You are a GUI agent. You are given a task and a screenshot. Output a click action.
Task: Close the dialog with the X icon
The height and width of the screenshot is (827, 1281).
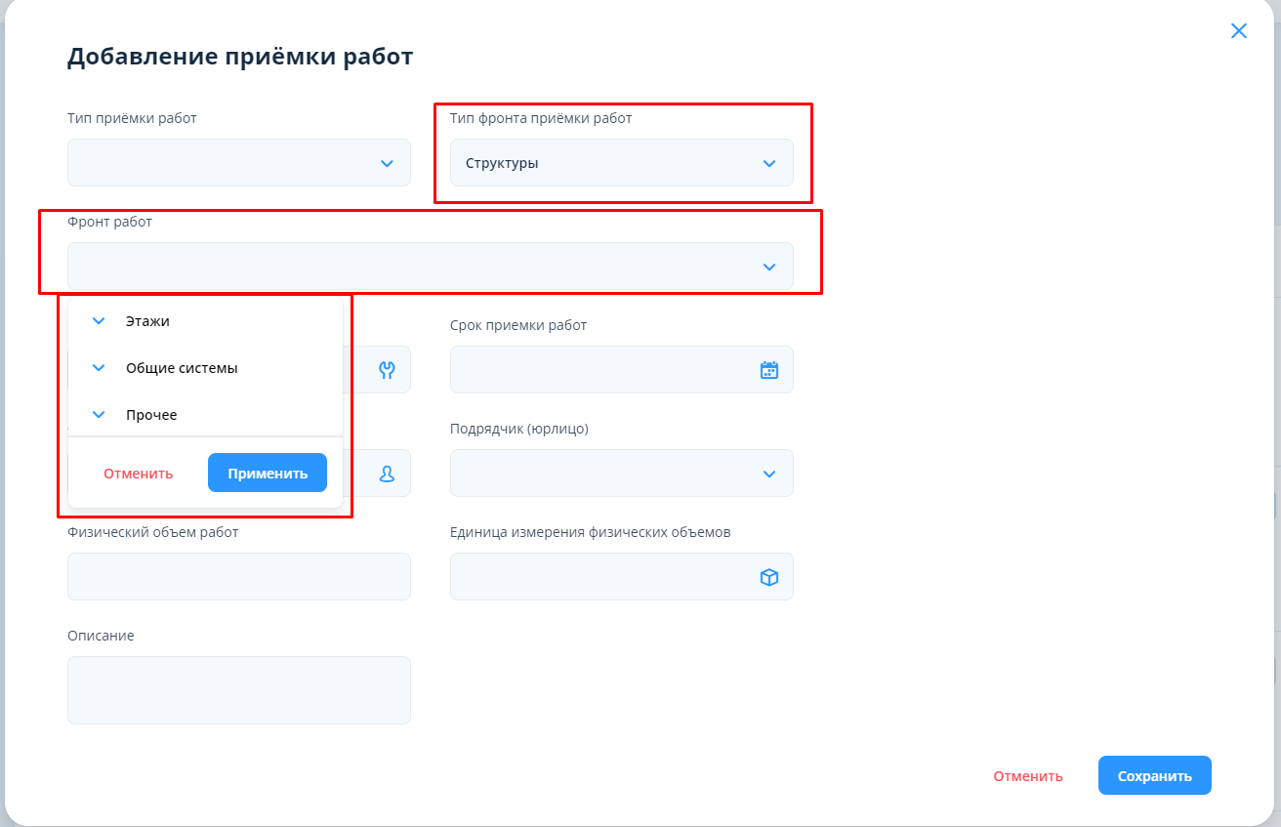[1239, 31]
